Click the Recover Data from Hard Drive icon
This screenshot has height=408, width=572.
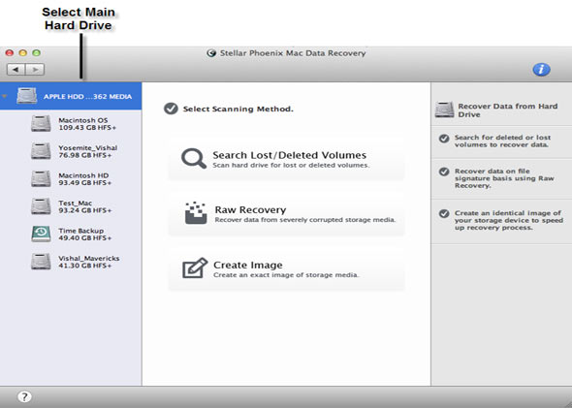(x=444, y=110)
